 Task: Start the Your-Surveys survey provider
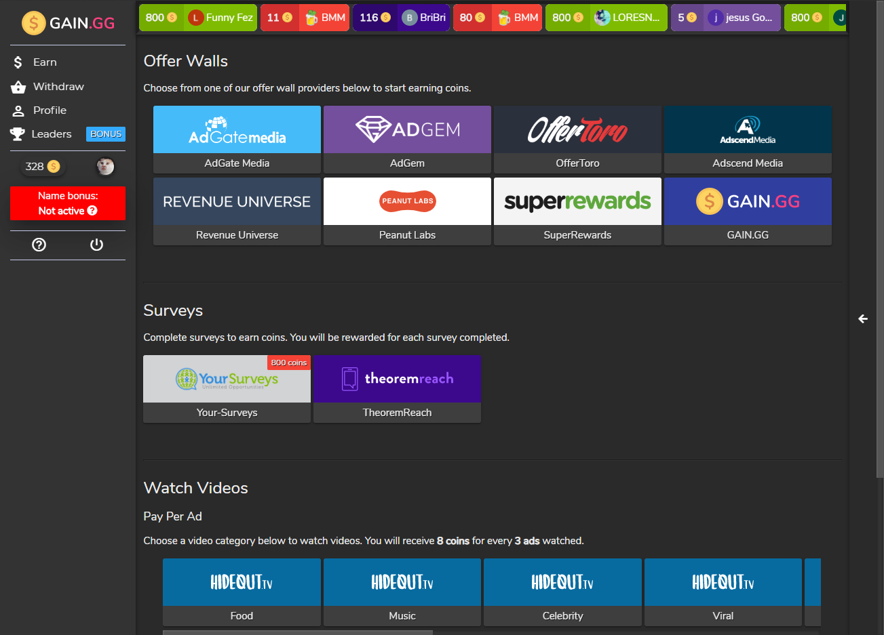coord(227,389)
